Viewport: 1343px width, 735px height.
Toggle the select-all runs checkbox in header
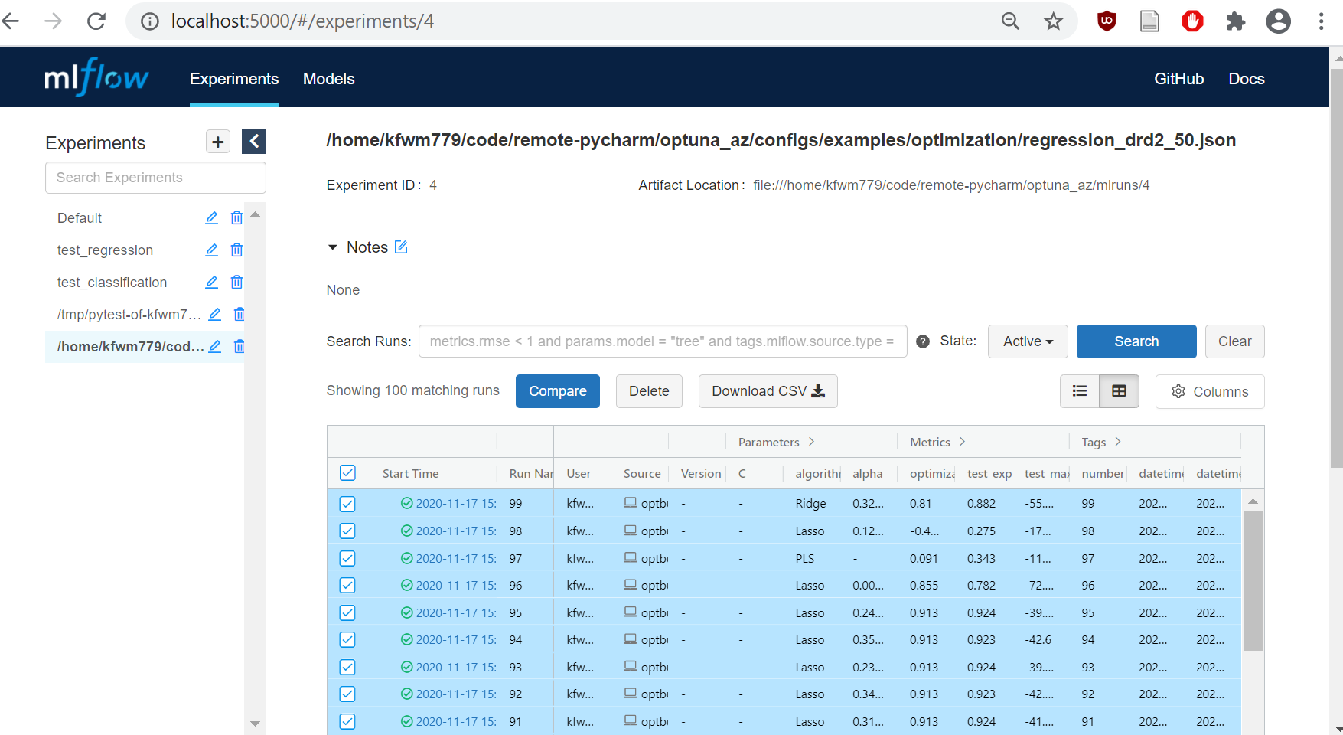347,473
